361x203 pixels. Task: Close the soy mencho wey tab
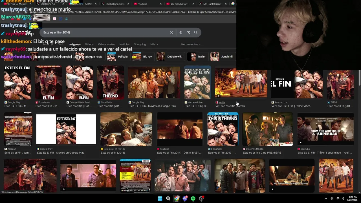pos(193,4)
